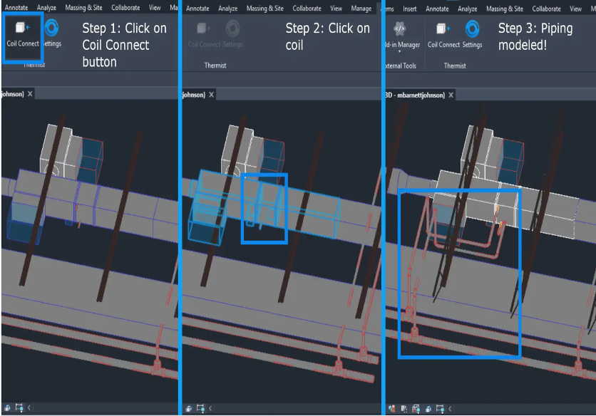
Task: Click the External Tools label in the right ribbon
Action: pos(401,66)
